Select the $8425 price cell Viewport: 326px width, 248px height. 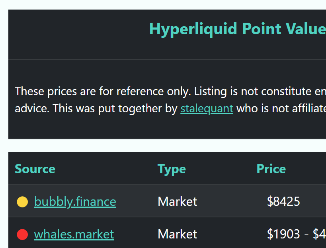283,202
